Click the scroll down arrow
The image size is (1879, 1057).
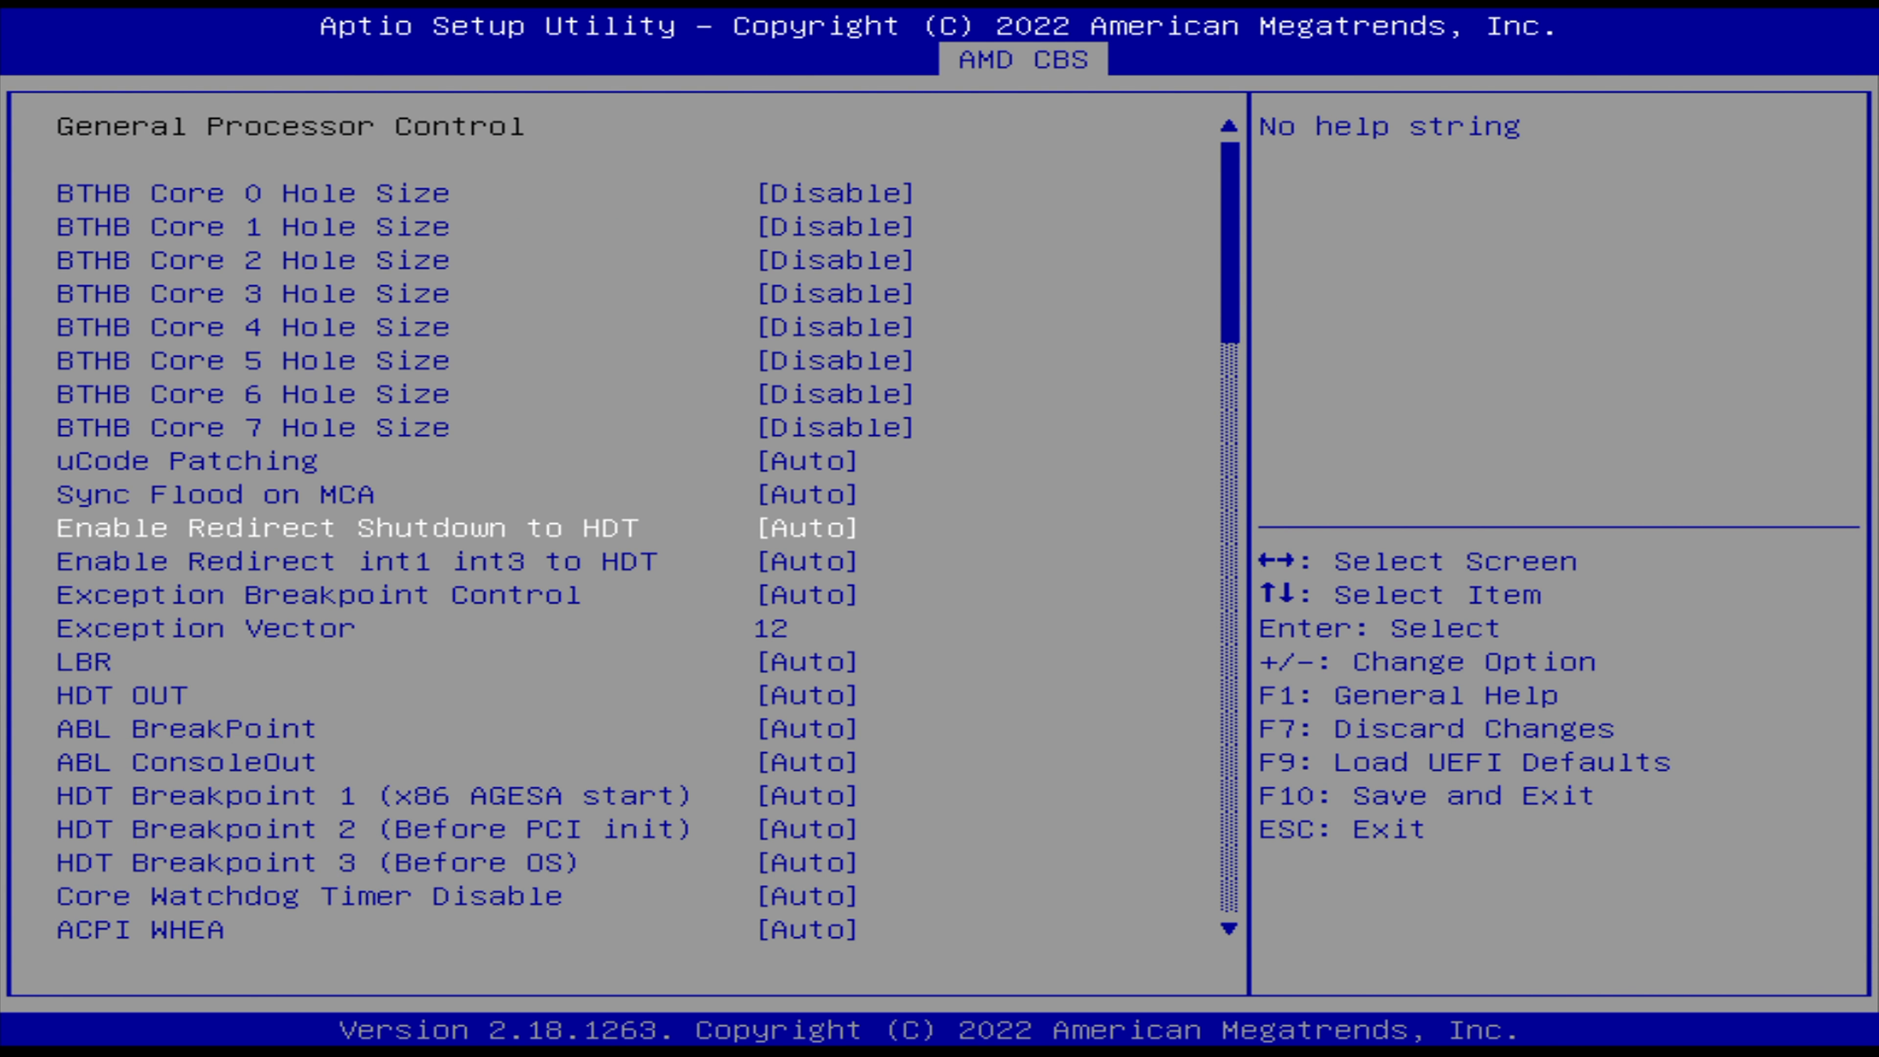(1229, 929)
